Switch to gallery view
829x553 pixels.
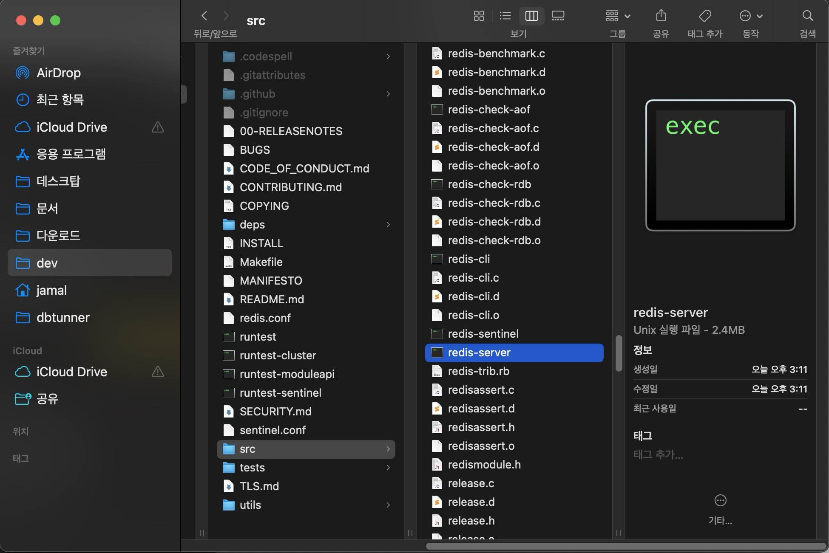(558, 16)
